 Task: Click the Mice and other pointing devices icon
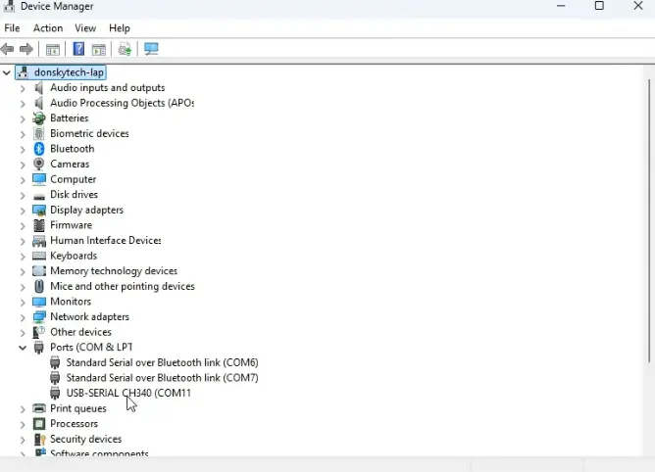tap(39, 286)
